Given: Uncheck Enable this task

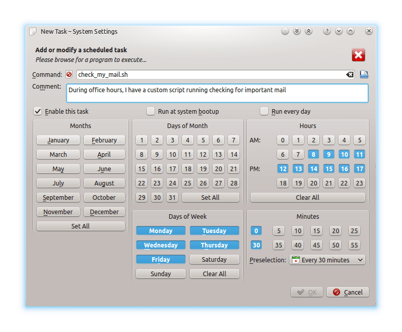Looking at the screenshot, I should (38, 112).
